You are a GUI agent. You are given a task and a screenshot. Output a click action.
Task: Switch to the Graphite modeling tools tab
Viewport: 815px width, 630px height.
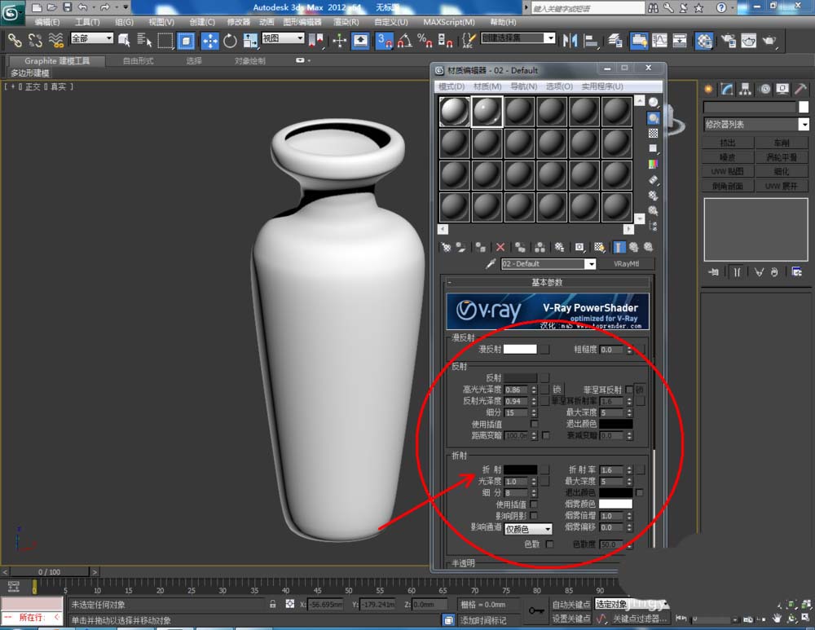tap(57, 61)
